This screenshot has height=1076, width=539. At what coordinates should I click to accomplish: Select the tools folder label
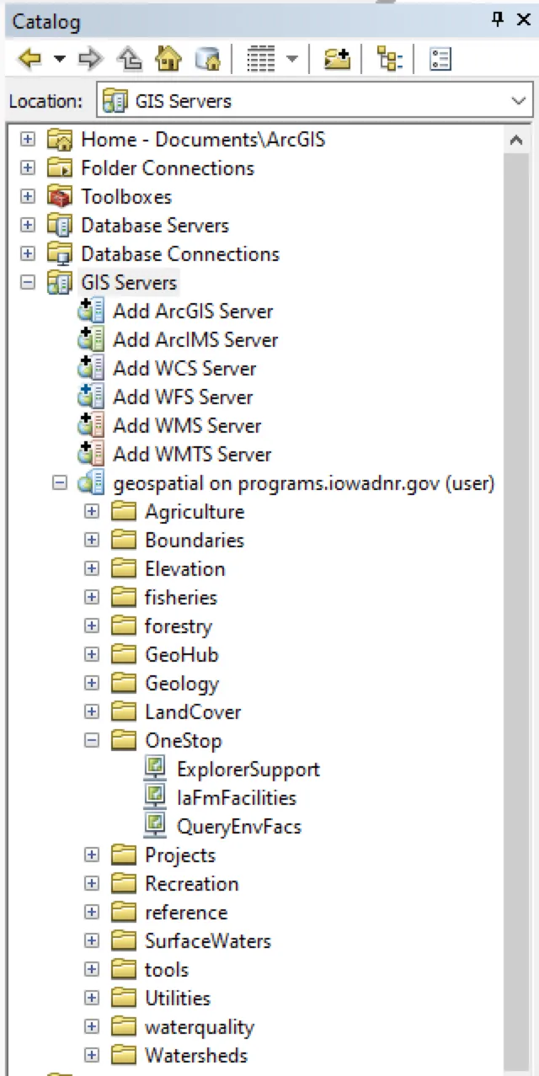[x=167, y=970]
